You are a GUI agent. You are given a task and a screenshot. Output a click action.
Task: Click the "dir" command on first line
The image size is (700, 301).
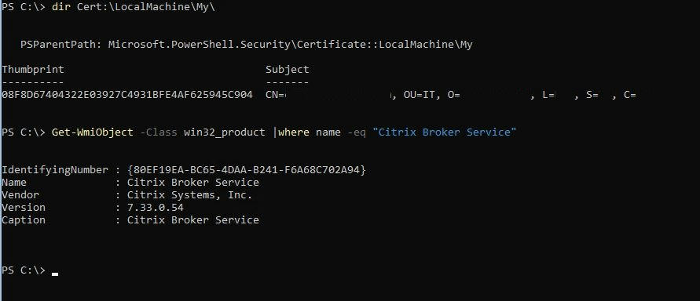coord(61,9)
